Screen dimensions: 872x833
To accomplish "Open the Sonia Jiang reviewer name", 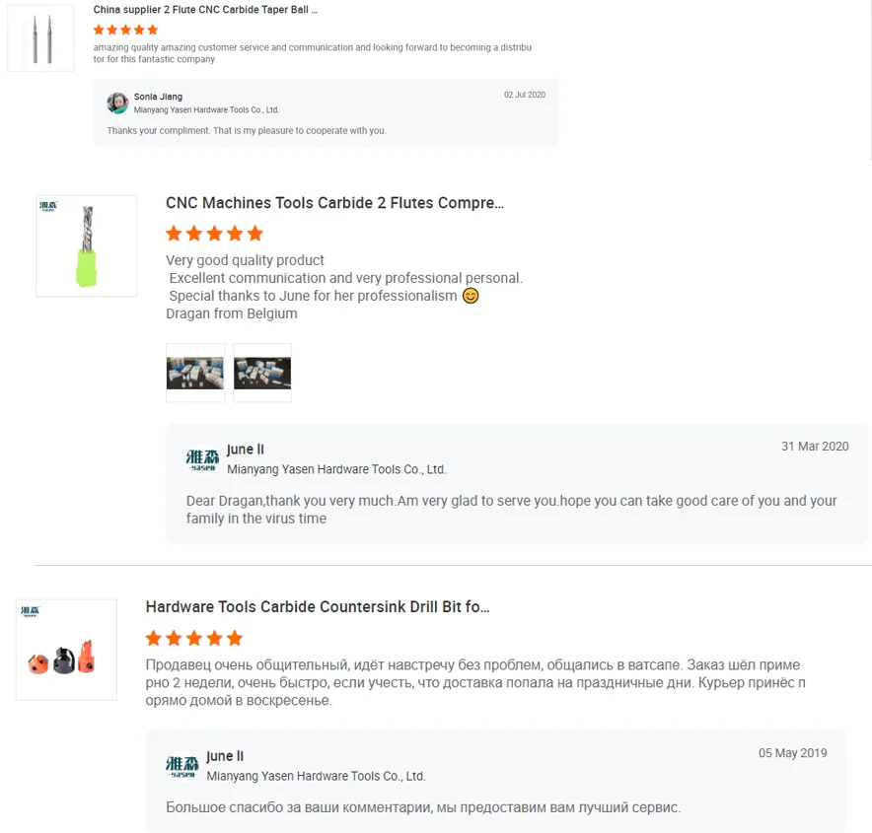I will 158,97.
